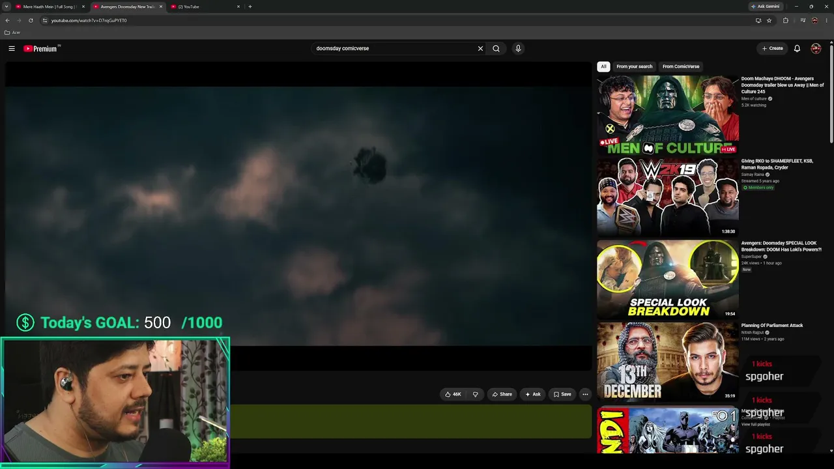Open Special Look Breakdown thumbnail

coord(668,279)
